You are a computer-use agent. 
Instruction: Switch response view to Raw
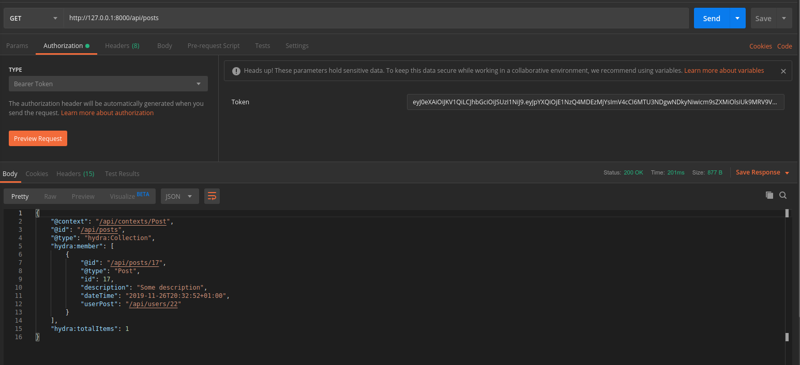(x=50, y=196)
